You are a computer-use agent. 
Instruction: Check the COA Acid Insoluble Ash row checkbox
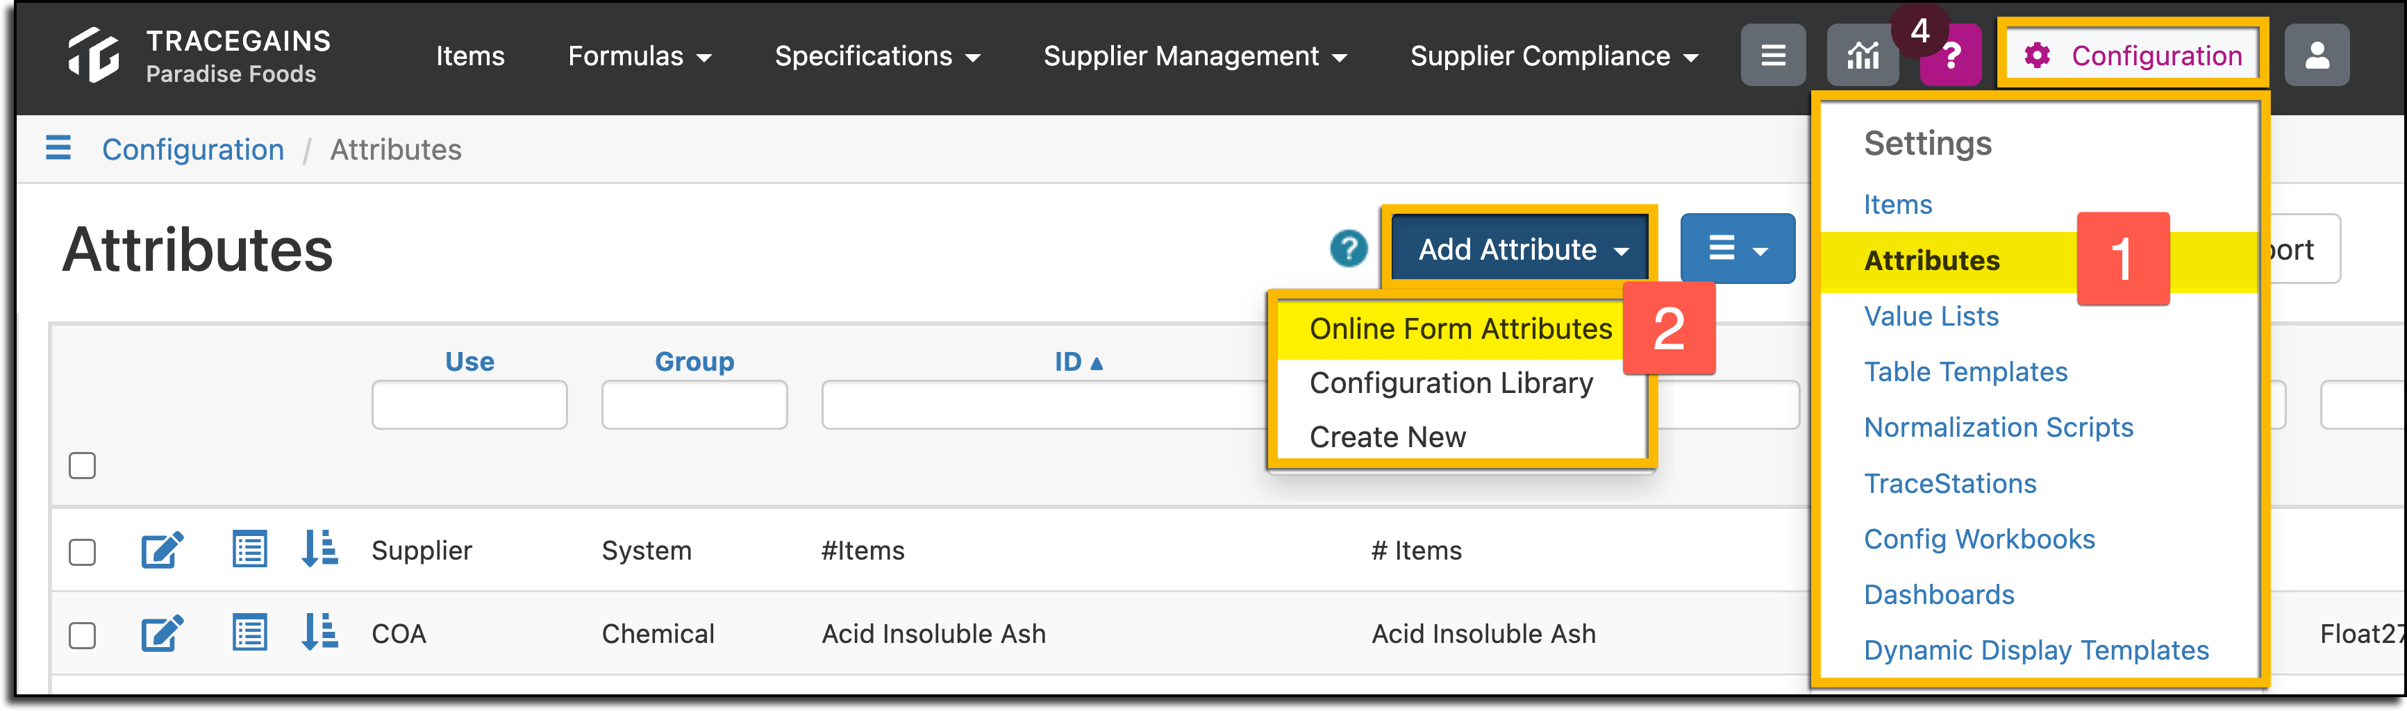point(82,635)
